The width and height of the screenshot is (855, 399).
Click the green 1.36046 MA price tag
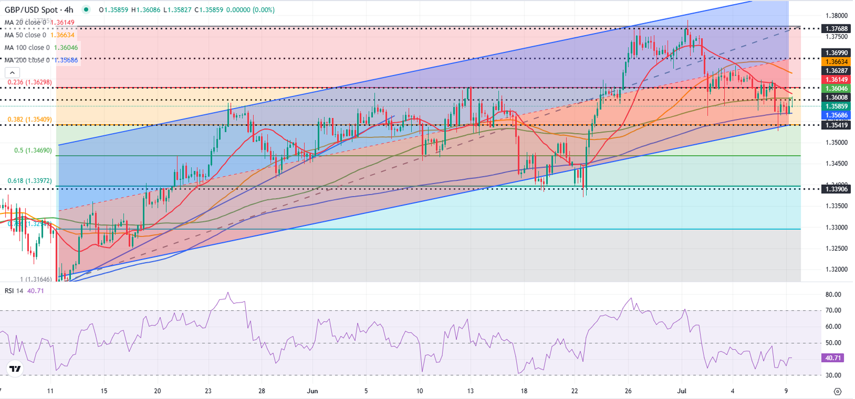click(837, 89)
